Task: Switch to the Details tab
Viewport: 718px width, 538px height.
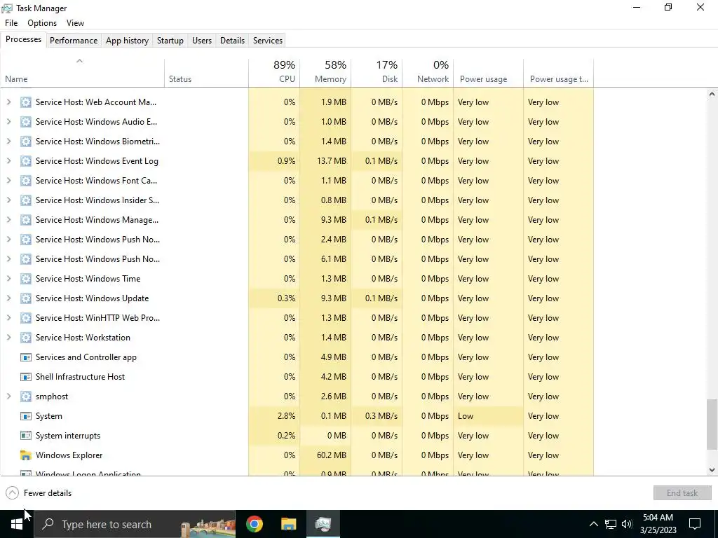Action: [232, 40]
